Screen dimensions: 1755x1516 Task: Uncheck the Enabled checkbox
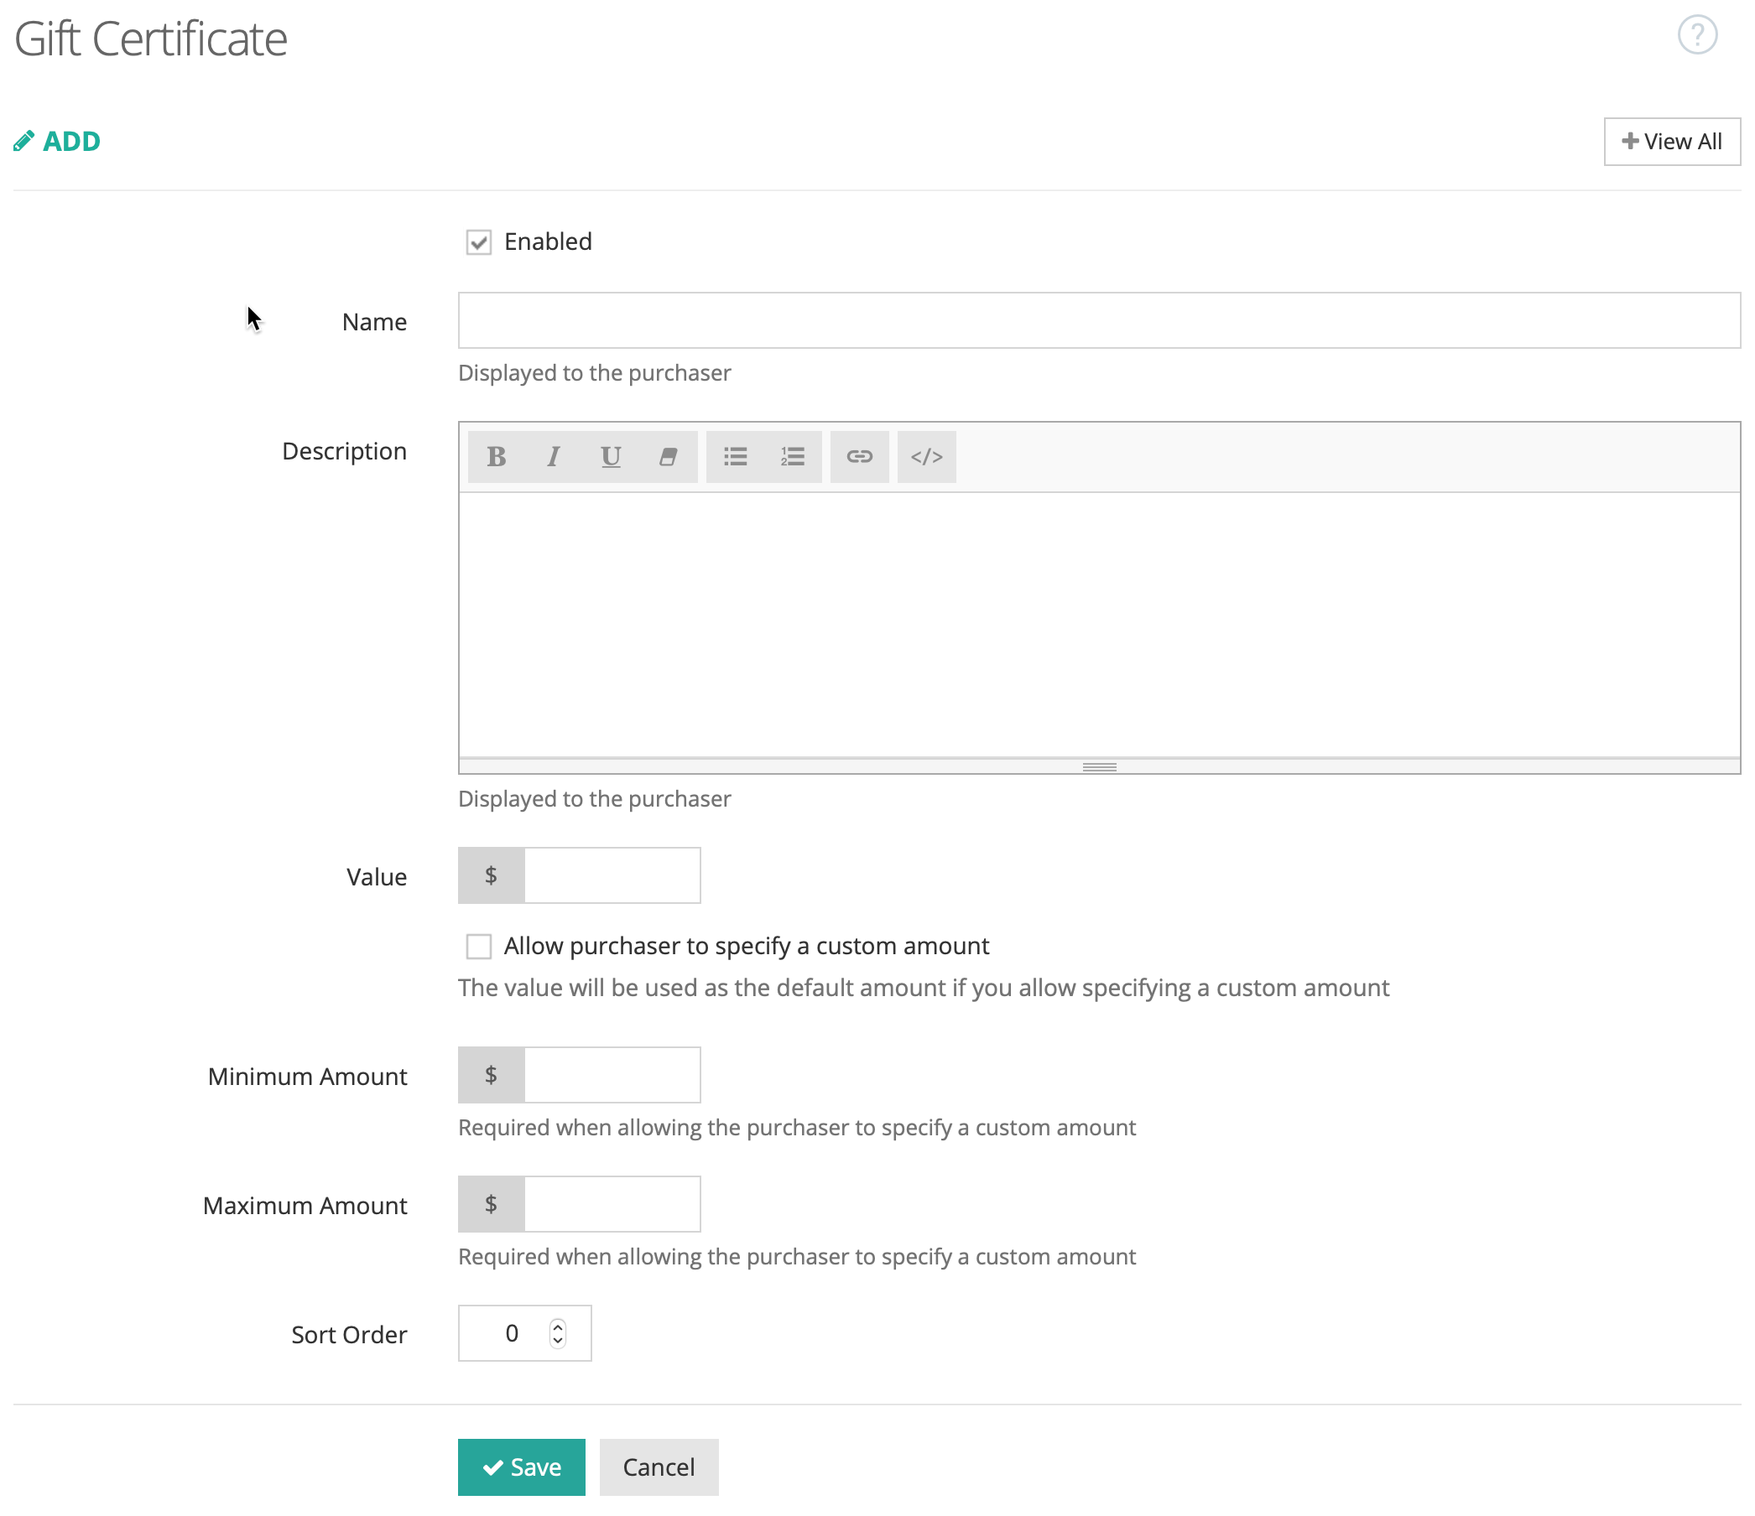click(478, 242)
